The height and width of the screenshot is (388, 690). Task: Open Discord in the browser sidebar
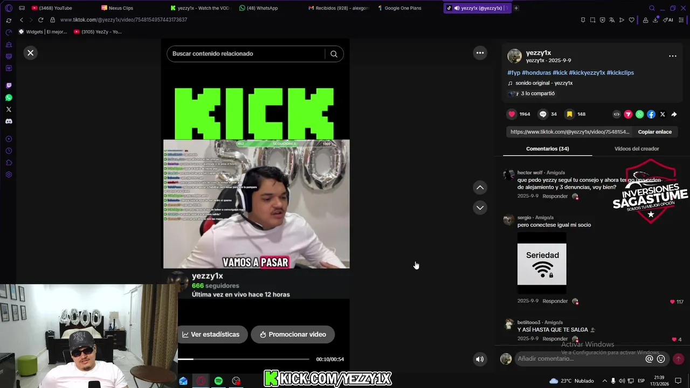pyautogui.click(x=9, y=121)
